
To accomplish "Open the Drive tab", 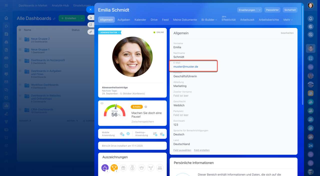I will (x=154, y=20).
